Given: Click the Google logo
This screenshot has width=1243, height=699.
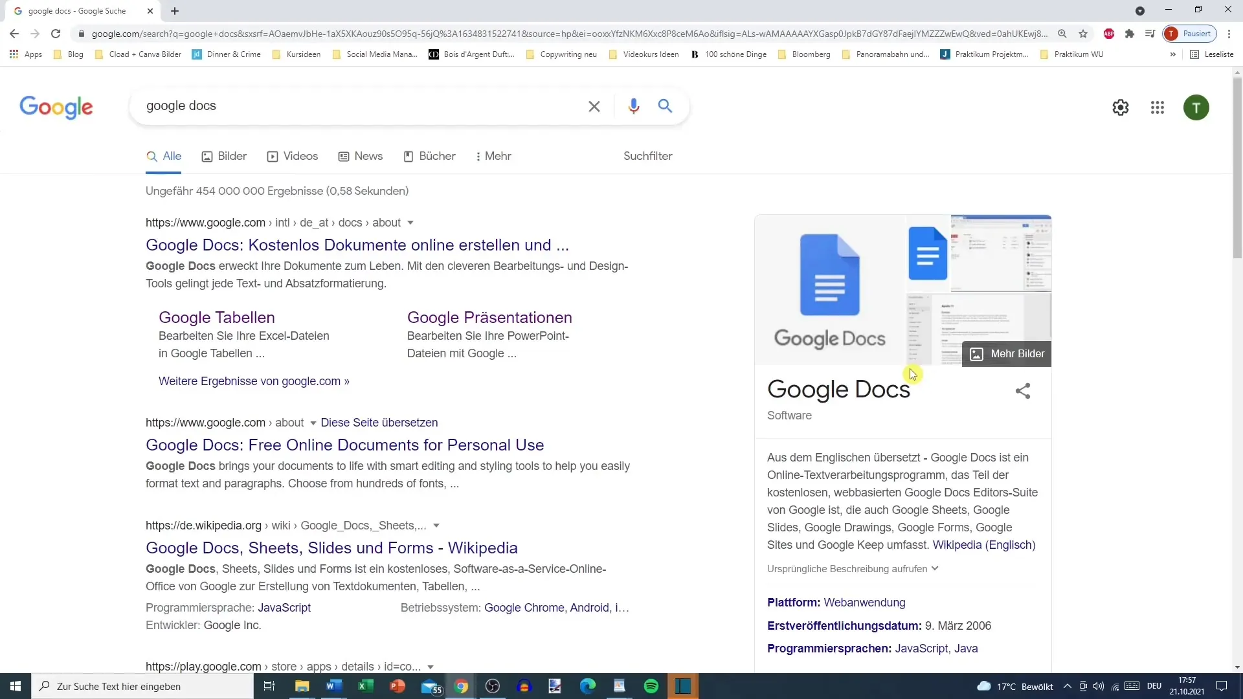Looking at the screenshot, I should coord(56,107).
